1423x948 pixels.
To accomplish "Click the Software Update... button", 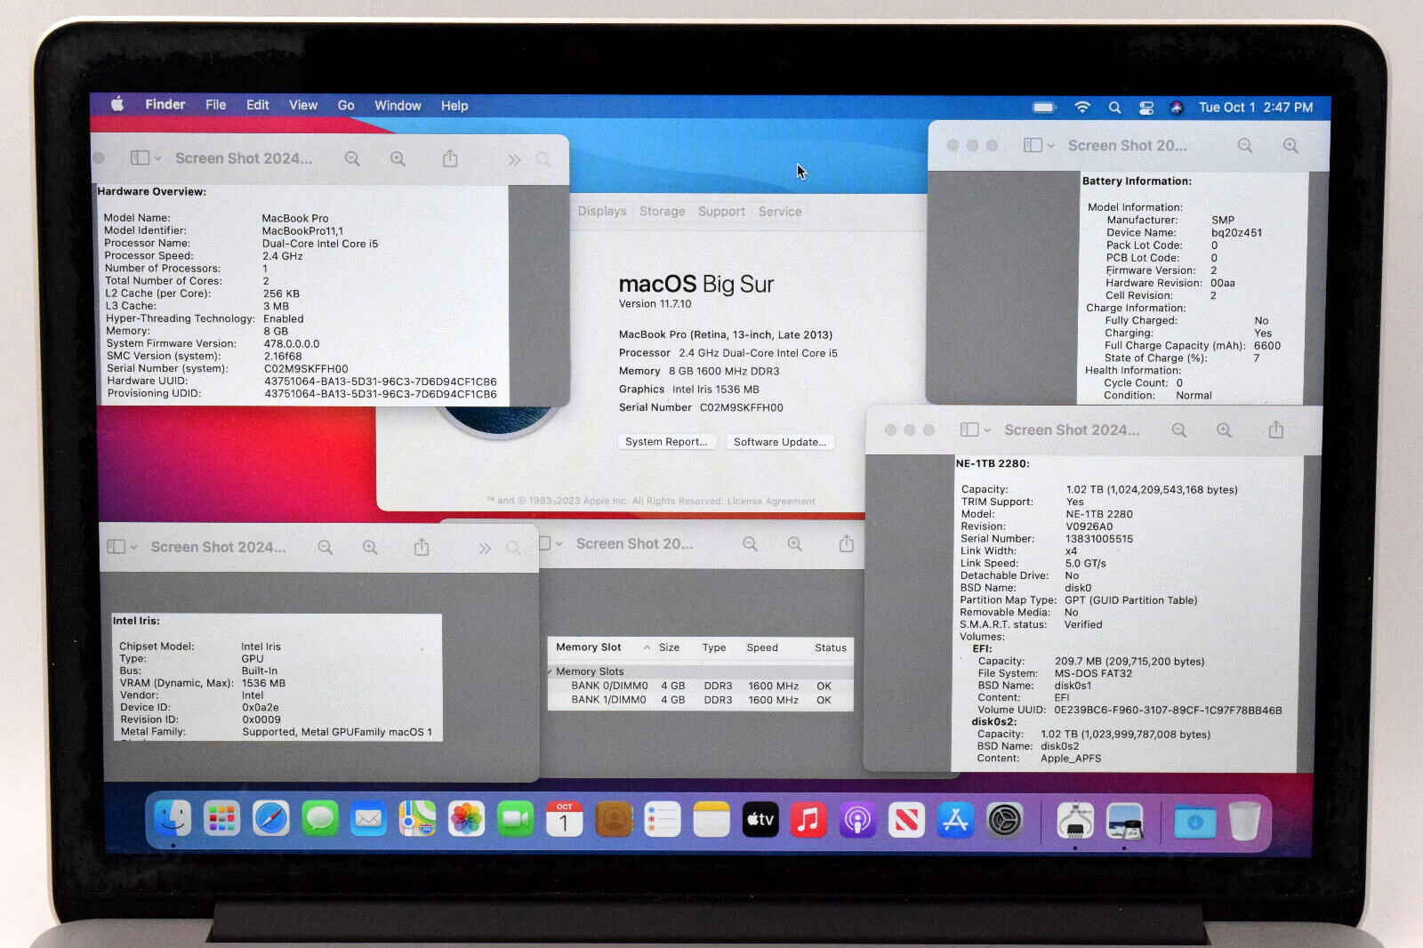I will 780,442.
